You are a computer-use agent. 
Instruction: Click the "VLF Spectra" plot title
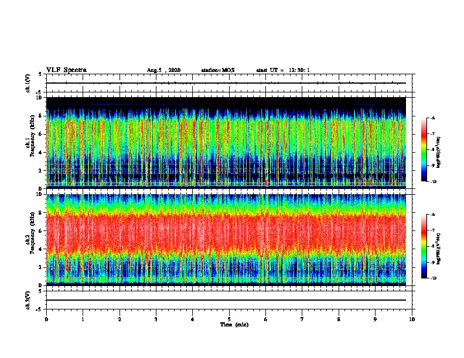coord(66,70)
